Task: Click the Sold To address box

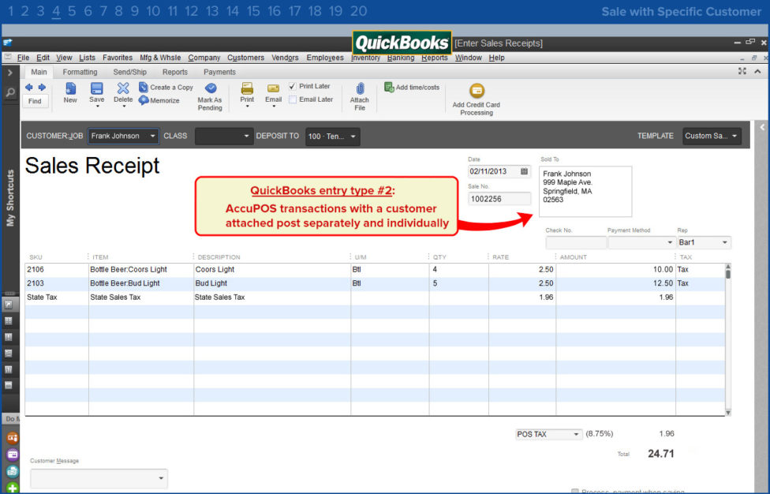Action: click(x=585, y=192)
